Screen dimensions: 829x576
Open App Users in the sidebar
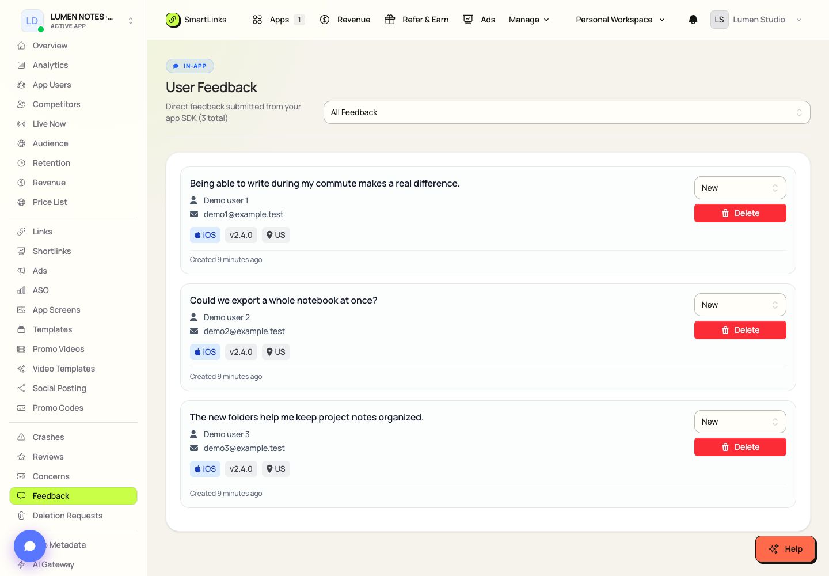pos(73,85)
